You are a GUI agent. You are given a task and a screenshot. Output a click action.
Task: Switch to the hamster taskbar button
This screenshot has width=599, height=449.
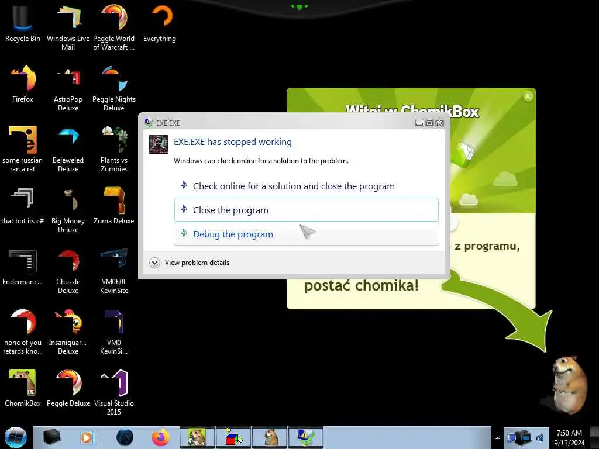270,437
